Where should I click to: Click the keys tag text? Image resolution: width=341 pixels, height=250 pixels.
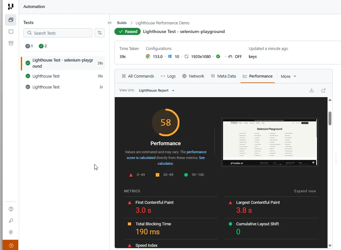pos(253,57)
